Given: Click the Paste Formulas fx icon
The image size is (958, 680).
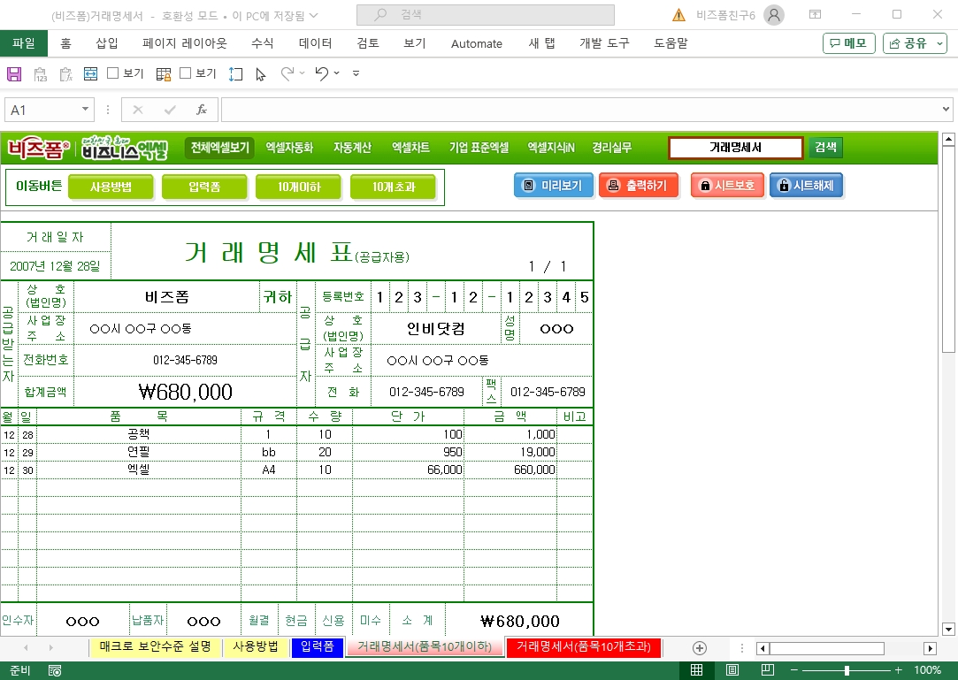Looking at the screenshot, I should point(66,74).
